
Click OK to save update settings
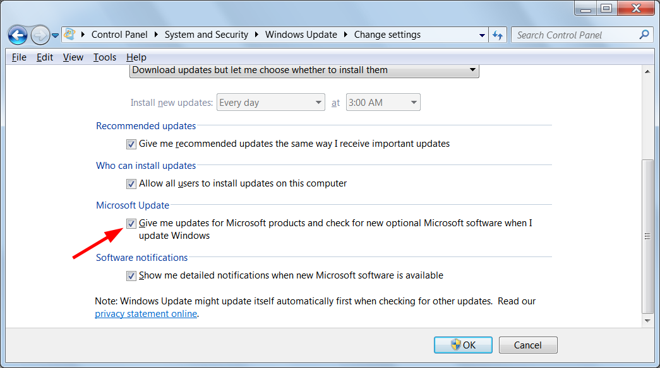coord(463,345)
